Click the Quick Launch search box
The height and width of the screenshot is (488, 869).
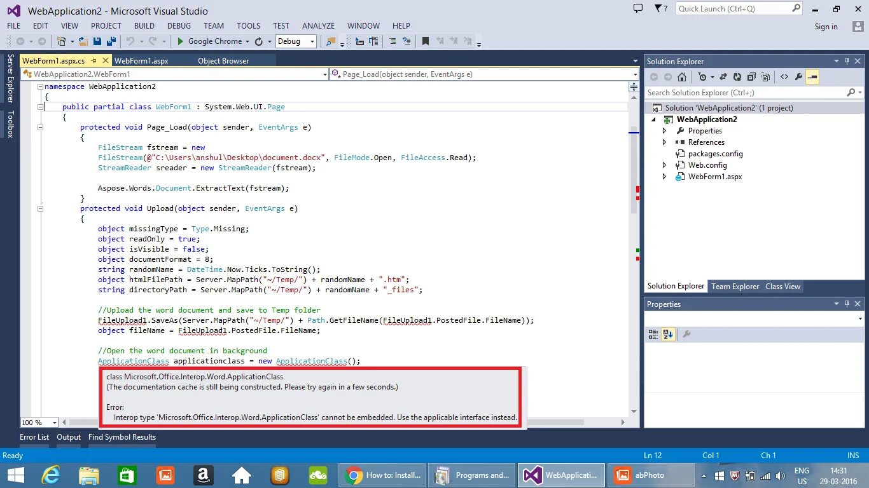tap(739, 9)
